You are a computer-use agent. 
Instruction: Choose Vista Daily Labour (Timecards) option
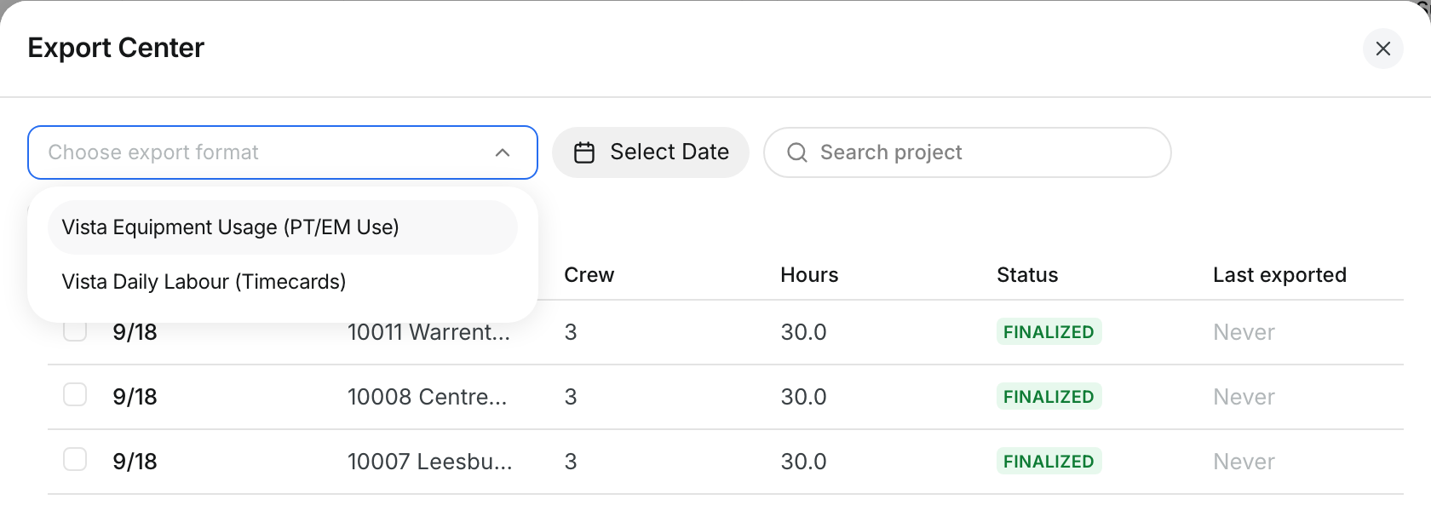(283, 282)
